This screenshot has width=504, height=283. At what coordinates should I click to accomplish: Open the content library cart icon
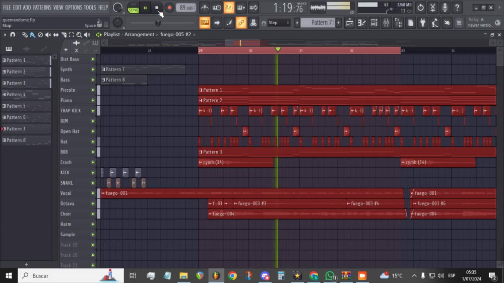(x=459, y=23)
